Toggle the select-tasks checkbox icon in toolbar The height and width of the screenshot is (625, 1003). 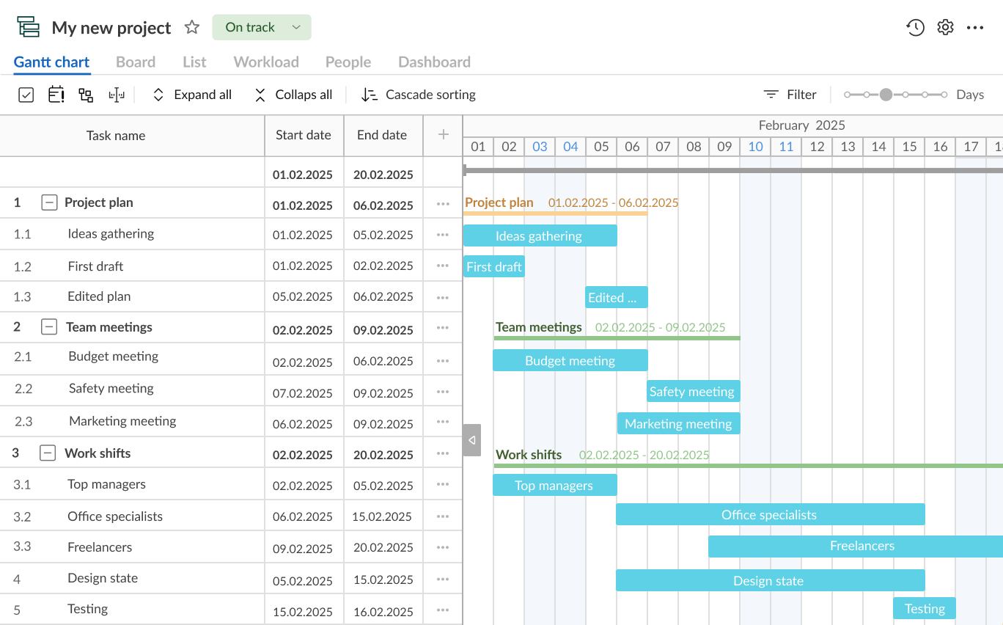coord(26,95)
